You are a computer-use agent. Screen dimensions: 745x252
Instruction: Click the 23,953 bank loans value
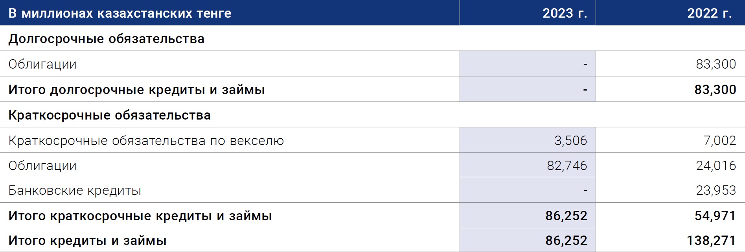(x=716, y=190)
